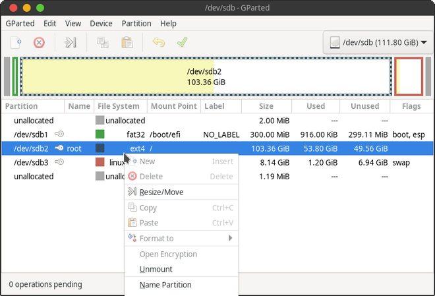
Task: Click the Paste icon in context menu
Action: 132,222
